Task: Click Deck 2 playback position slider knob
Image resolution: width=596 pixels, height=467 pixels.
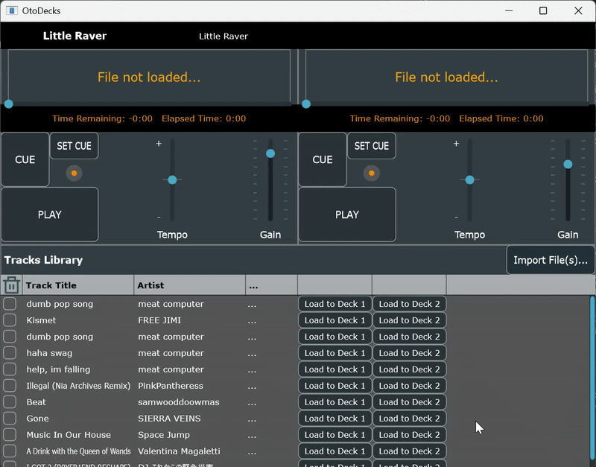Action: click(x=306, y=104)
